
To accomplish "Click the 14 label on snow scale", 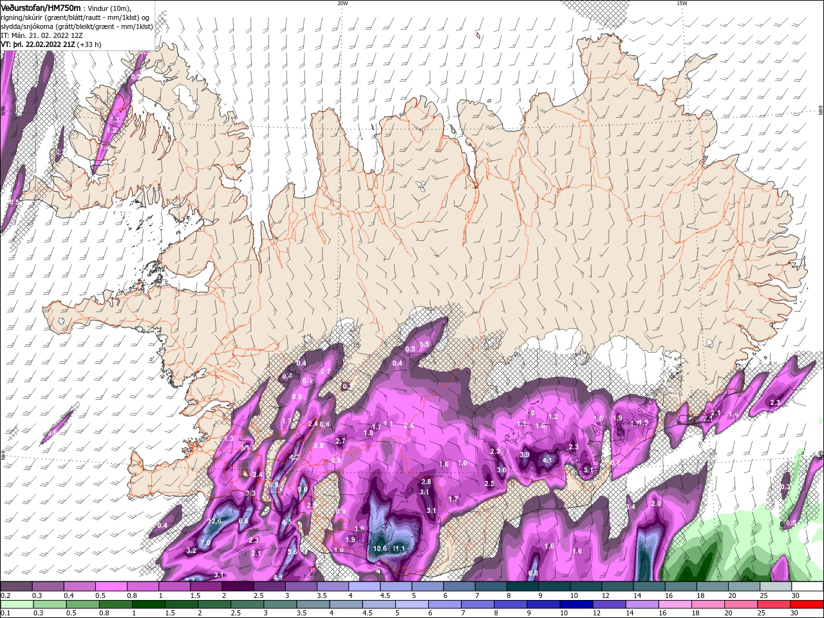I will [637, 595].
